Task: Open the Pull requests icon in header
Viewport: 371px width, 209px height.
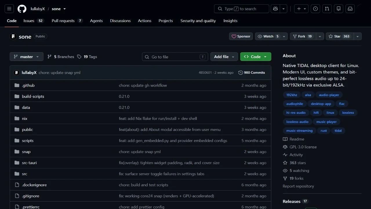Action: click(327, 9)
